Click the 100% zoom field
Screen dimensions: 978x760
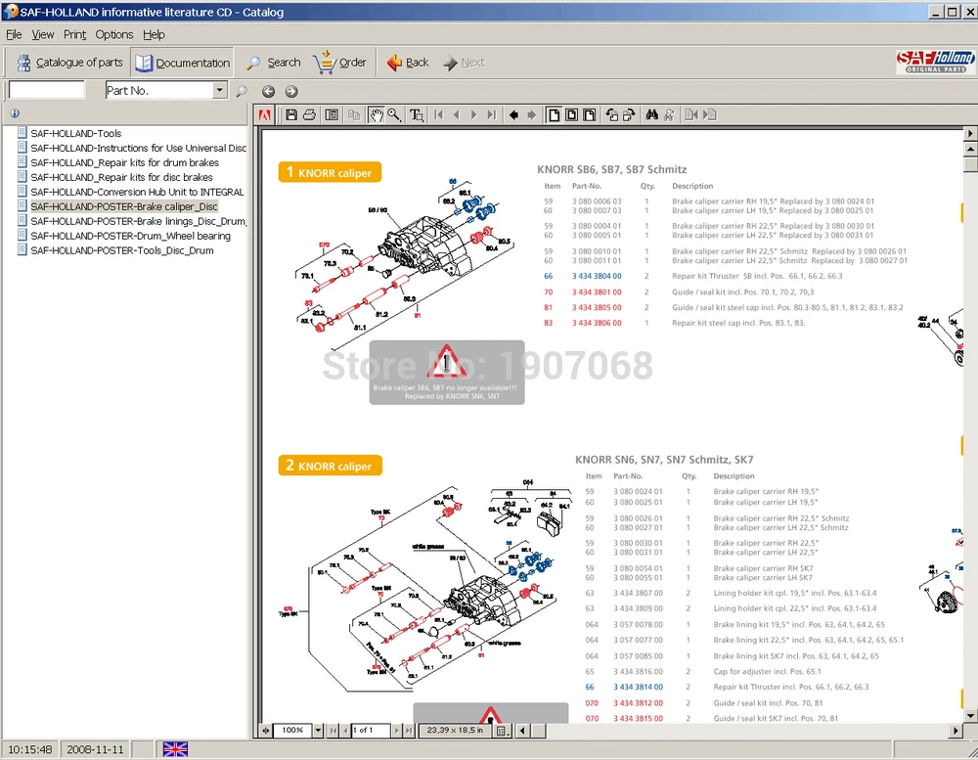(292, 730)
